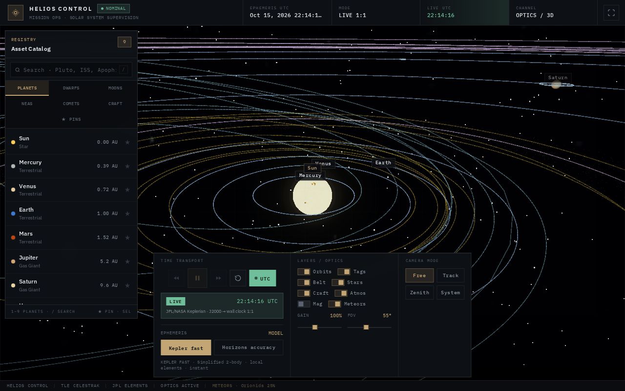Fast-forward time with the forward transport button

click(x=218, y=278)
